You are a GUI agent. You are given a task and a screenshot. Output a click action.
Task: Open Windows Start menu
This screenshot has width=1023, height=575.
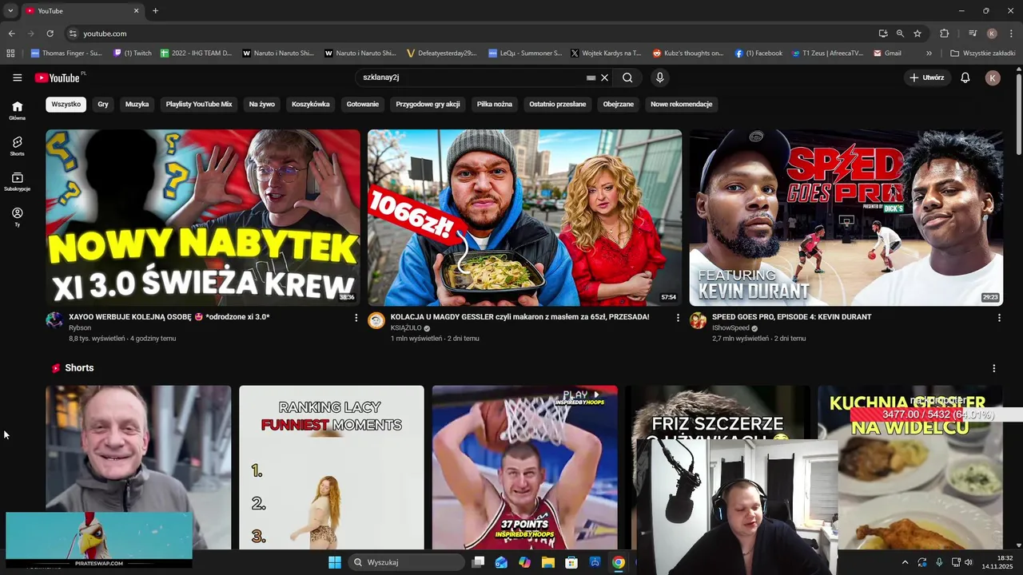pyautogui.click(x=334, y=562)
